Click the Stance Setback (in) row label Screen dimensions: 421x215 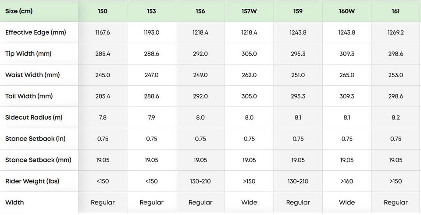pyautogui.click(x=35, y=138)
